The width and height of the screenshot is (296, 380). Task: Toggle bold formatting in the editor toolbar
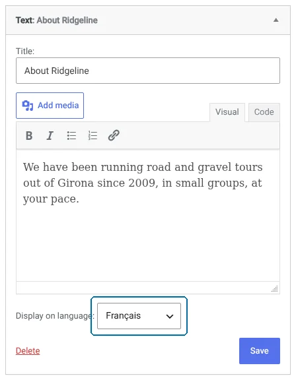[x=29, y=135]
